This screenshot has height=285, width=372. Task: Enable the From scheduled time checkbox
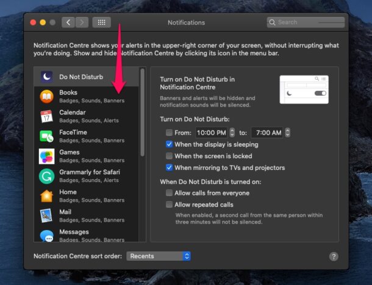[x=169, y=132]
